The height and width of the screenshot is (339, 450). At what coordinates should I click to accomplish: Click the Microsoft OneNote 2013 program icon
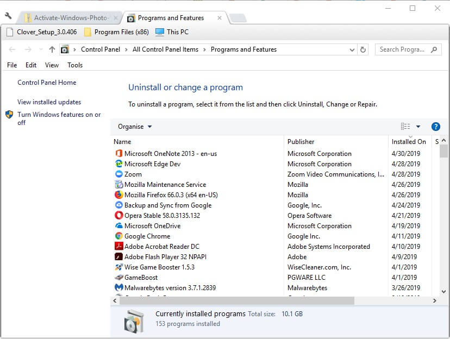(118, 153)
